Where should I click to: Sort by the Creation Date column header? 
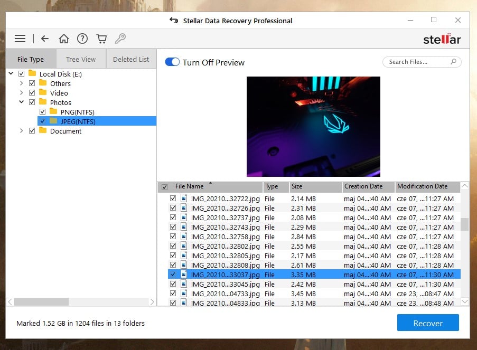coord(368,187)
